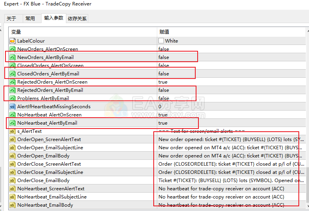Click the OrderOpen_ScreenAlertText string icon
Screen dimensions: 309x211
[13, 139]
